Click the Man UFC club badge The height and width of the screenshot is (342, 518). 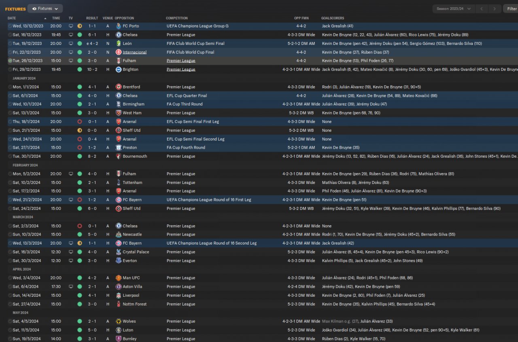coord(119,278)
